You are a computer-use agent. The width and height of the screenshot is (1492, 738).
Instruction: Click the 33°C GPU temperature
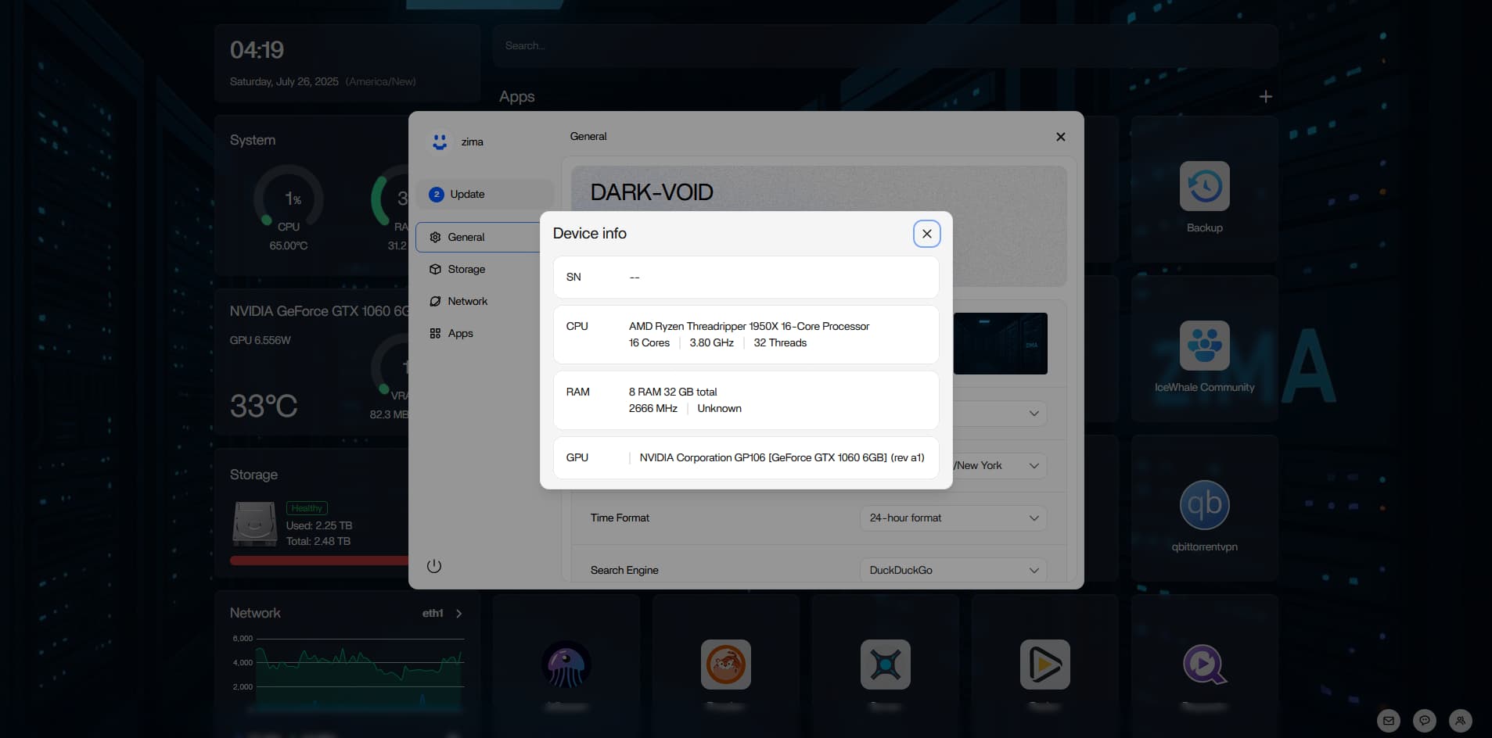[x=264, y=406]
